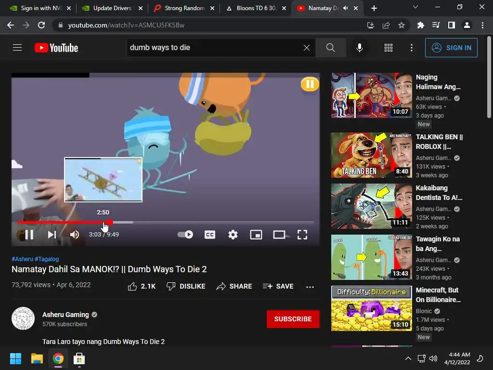Open Minecraft Billionaire video title
493x370 pixels.
coord(438,295)
